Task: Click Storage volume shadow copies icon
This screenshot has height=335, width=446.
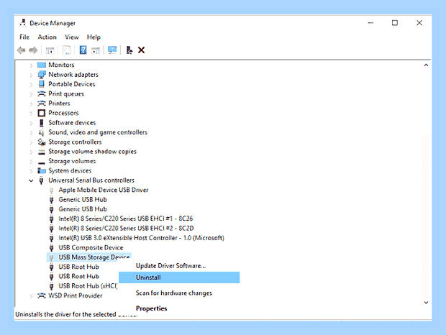Action: (42, 152)
